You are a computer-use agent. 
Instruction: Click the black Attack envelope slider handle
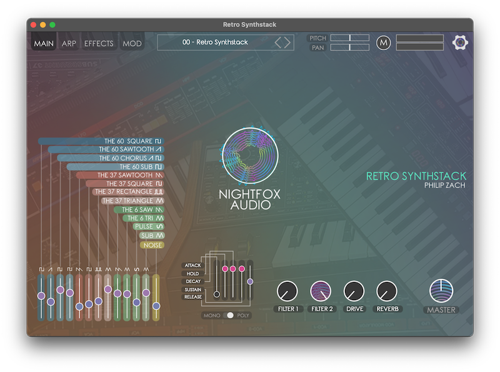[216, 294]
